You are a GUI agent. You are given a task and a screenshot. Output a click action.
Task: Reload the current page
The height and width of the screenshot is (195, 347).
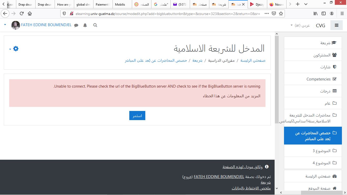click(x=22, y=13)
